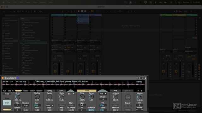The image size is (202, 113).
Task: Click the volume icon in macOS menu bar
Action: pos(161,3)
